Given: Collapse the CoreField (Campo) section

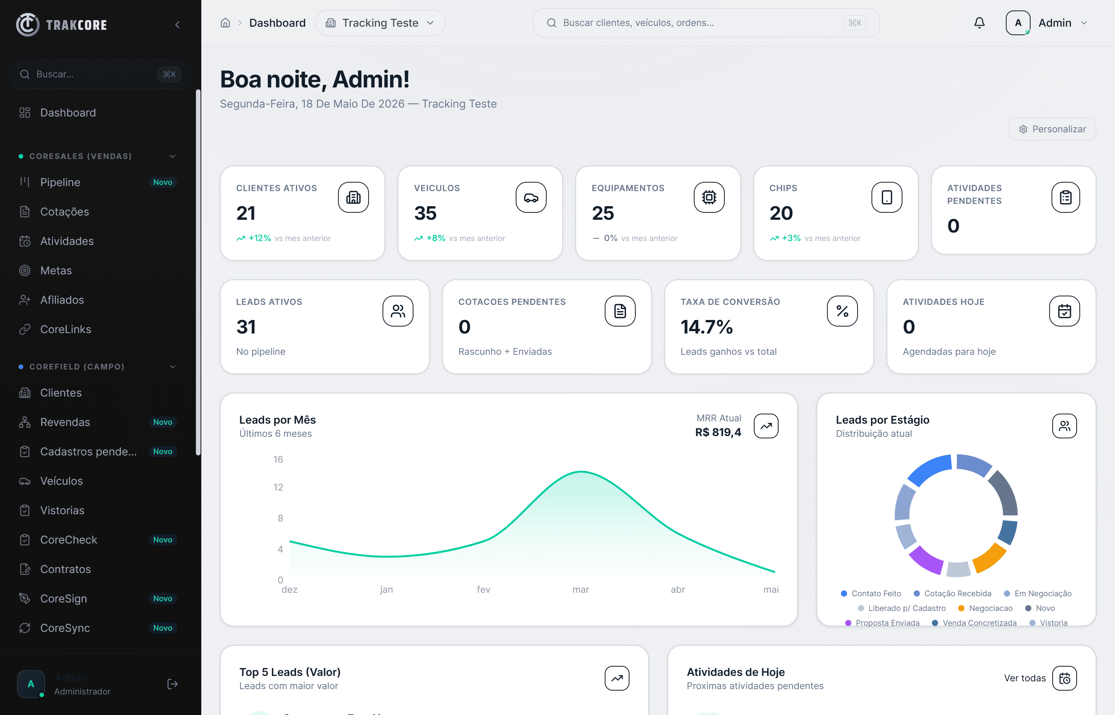Looking at the screenshot, I should (x=173, y=367).
